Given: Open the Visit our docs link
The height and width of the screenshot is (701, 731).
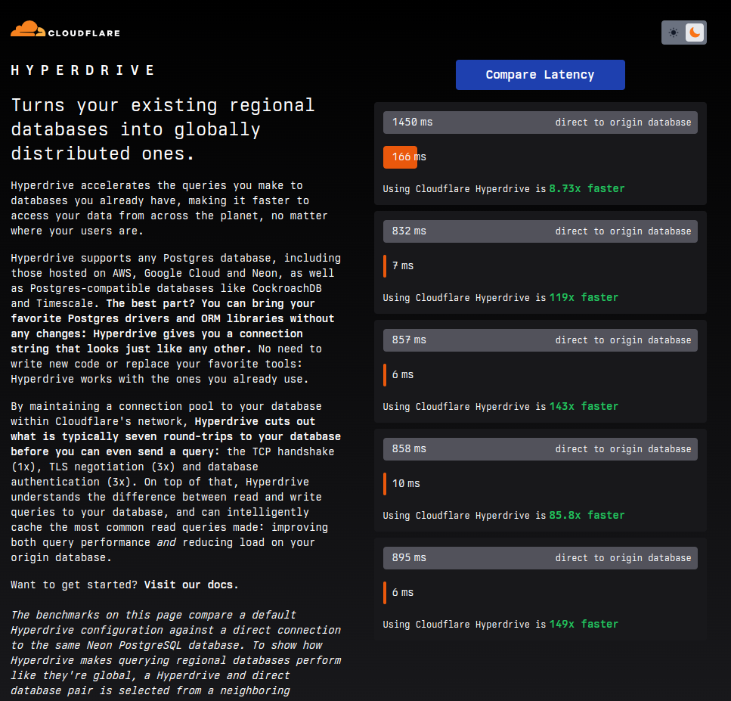Looking at the screenshot, I should click(x=191, y=585).
